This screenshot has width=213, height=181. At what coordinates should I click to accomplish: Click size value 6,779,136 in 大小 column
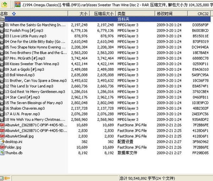79,31
